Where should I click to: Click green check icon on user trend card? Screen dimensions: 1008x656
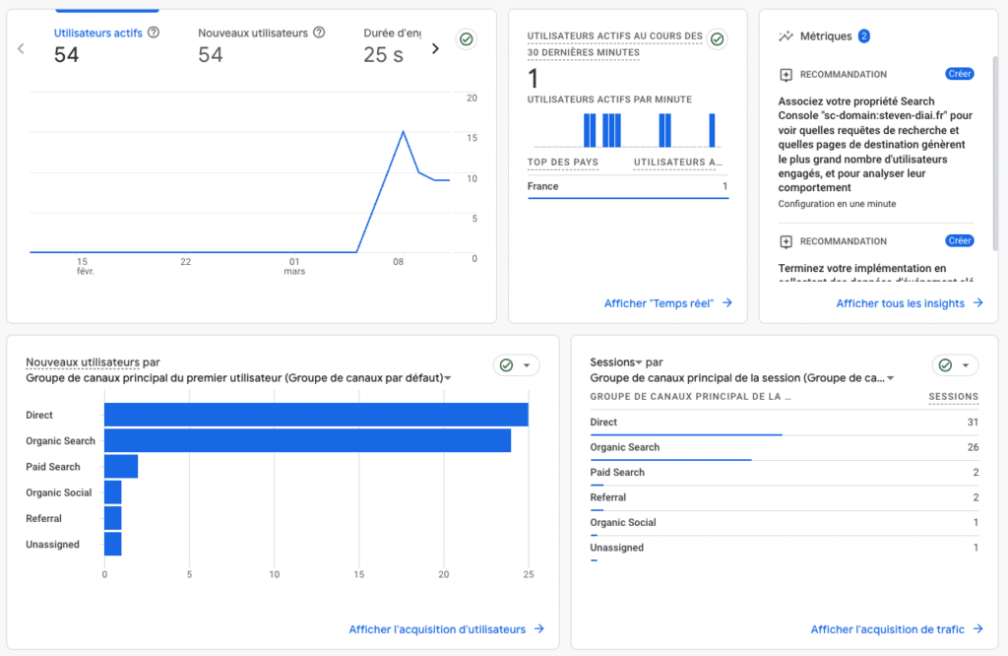(x=466, y=39)
